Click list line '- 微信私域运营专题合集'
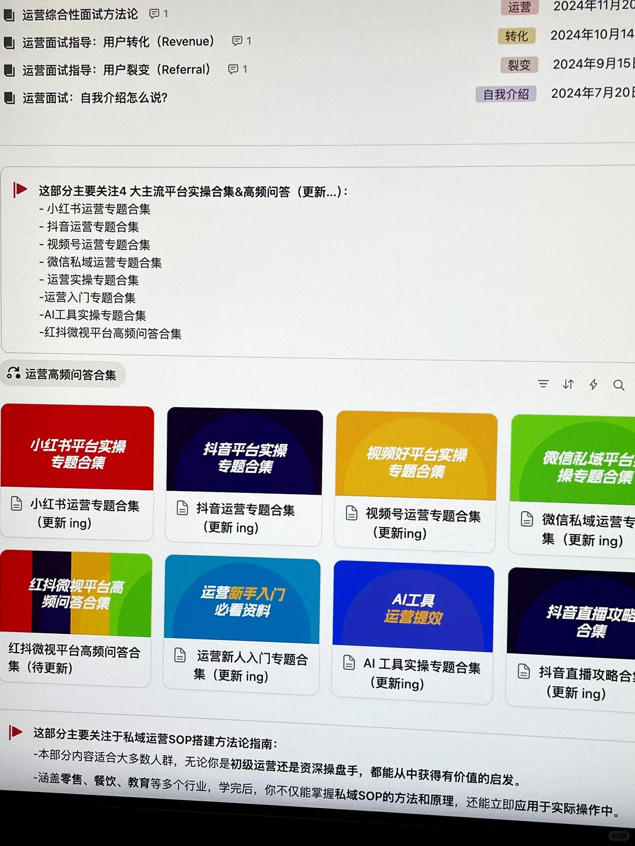Image resolution: width=635 pixels, height=846 pixels. pos(101,263)
